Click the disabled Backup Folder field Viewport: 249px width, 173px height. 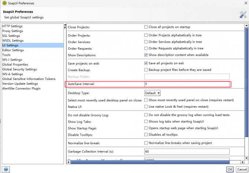coord(187,77)
